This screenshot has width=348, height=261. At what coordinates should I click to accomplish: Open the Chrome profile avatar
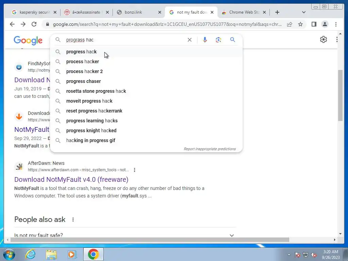[325, 24]
